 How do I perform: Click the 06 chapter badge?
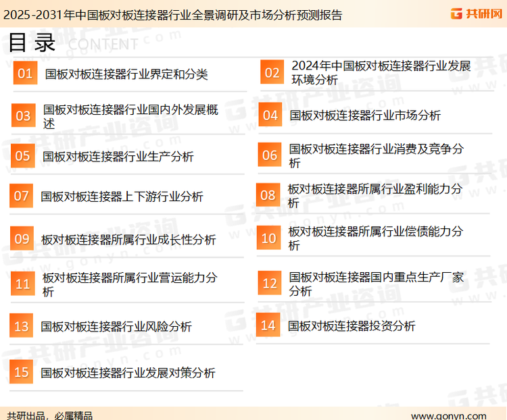[x=270, y=155]
